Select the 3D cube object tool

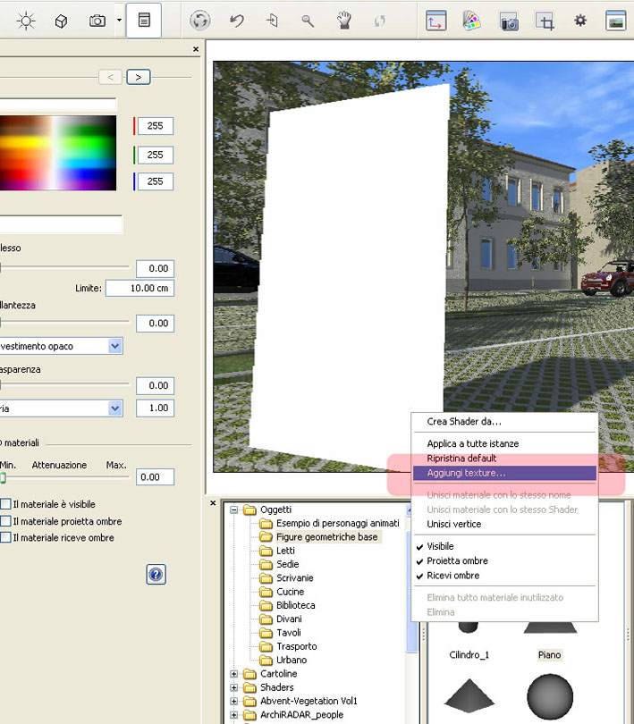pos(62,21)
